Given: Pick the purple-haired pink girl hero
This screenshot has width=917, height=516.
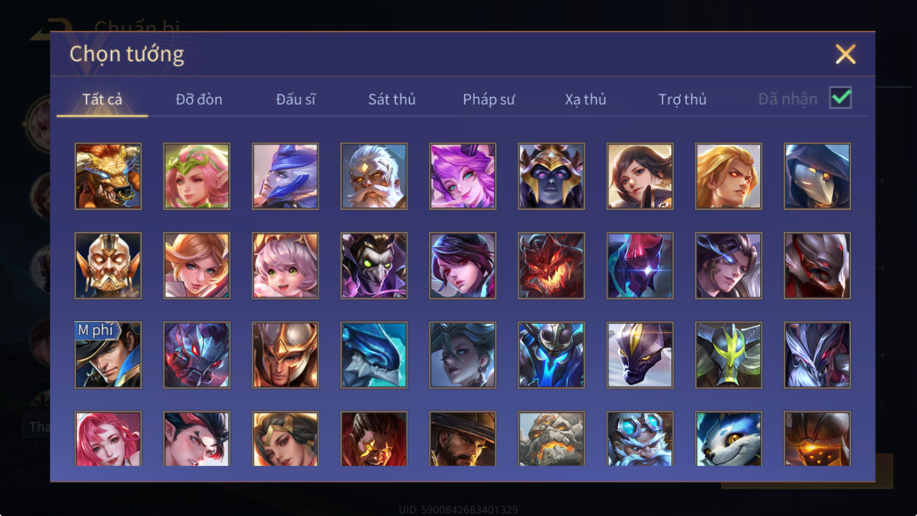Looking at the screenshot, I should click(463, 176).
